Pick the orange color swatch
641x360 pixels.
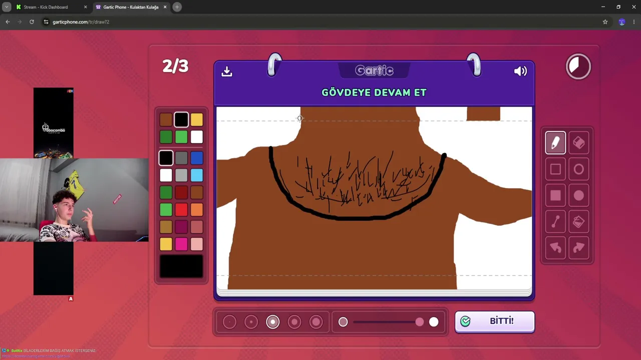[x=197, y=209]
